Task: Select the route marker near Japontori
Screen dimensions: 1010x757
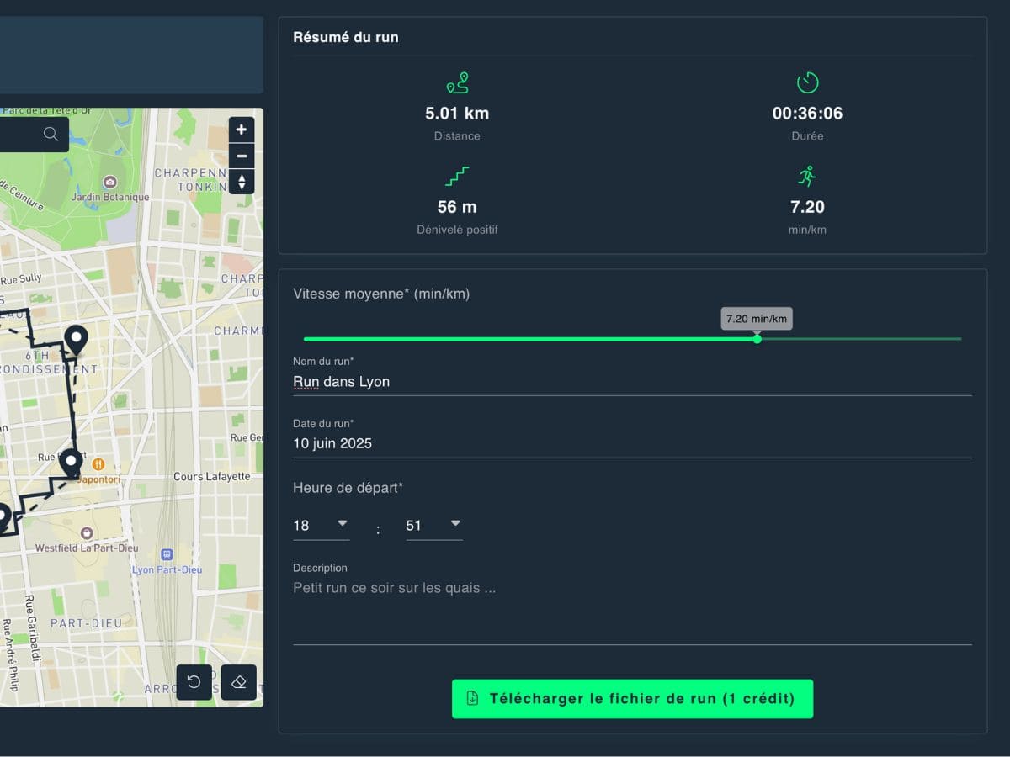Action: 71,463
